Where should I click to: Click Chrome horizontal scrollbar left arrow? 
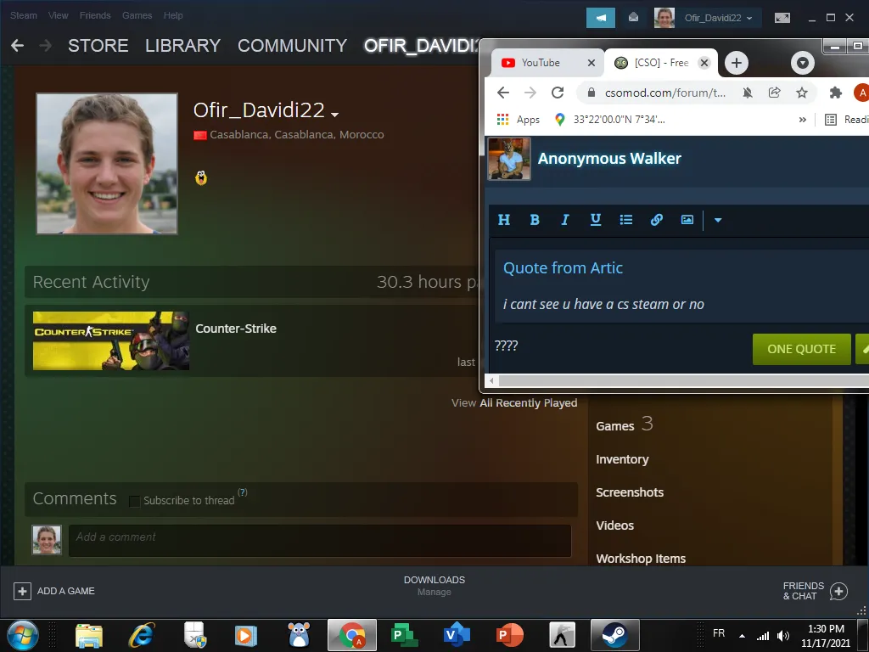[491, 380]
